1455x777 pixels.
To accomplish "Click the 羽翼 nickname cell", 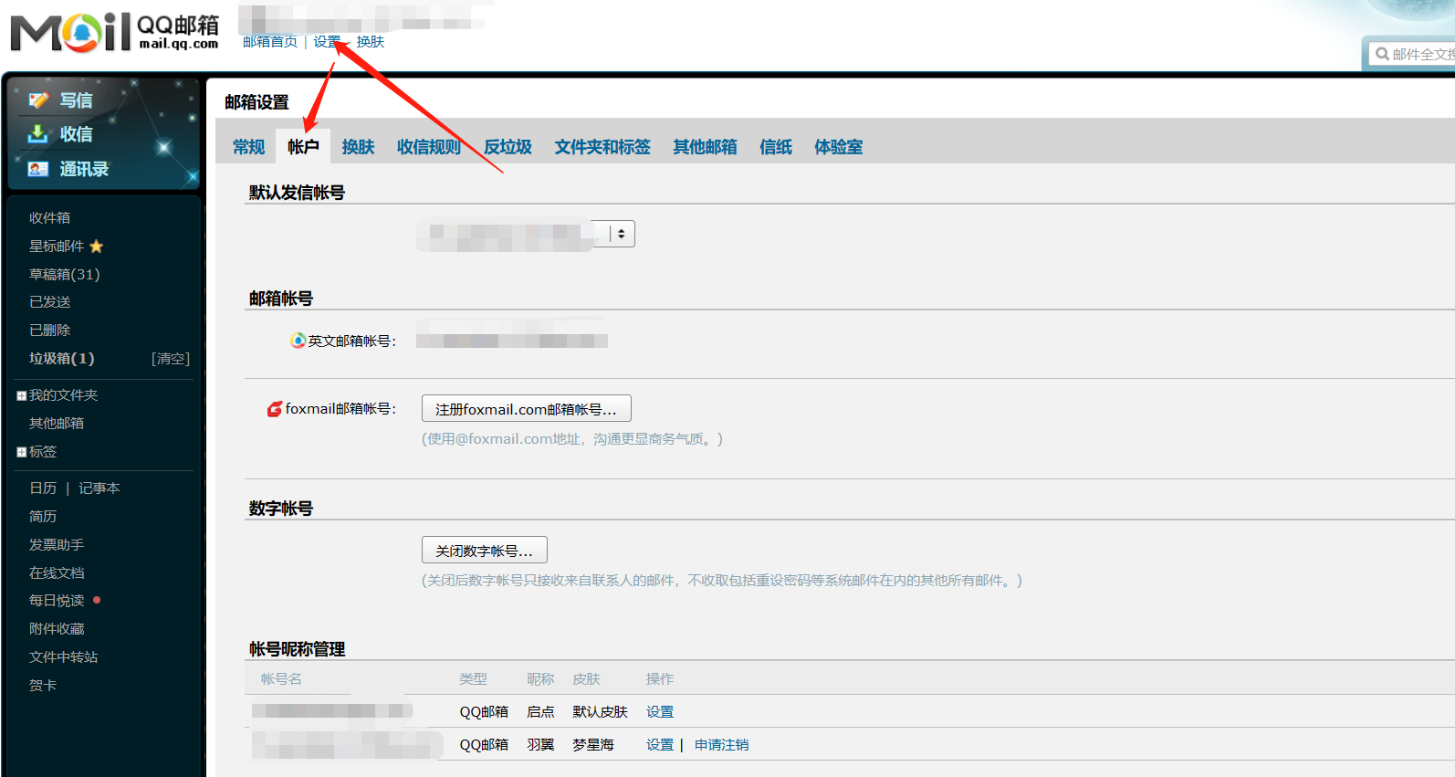I will pyautogui.click(x=540, y=745).
